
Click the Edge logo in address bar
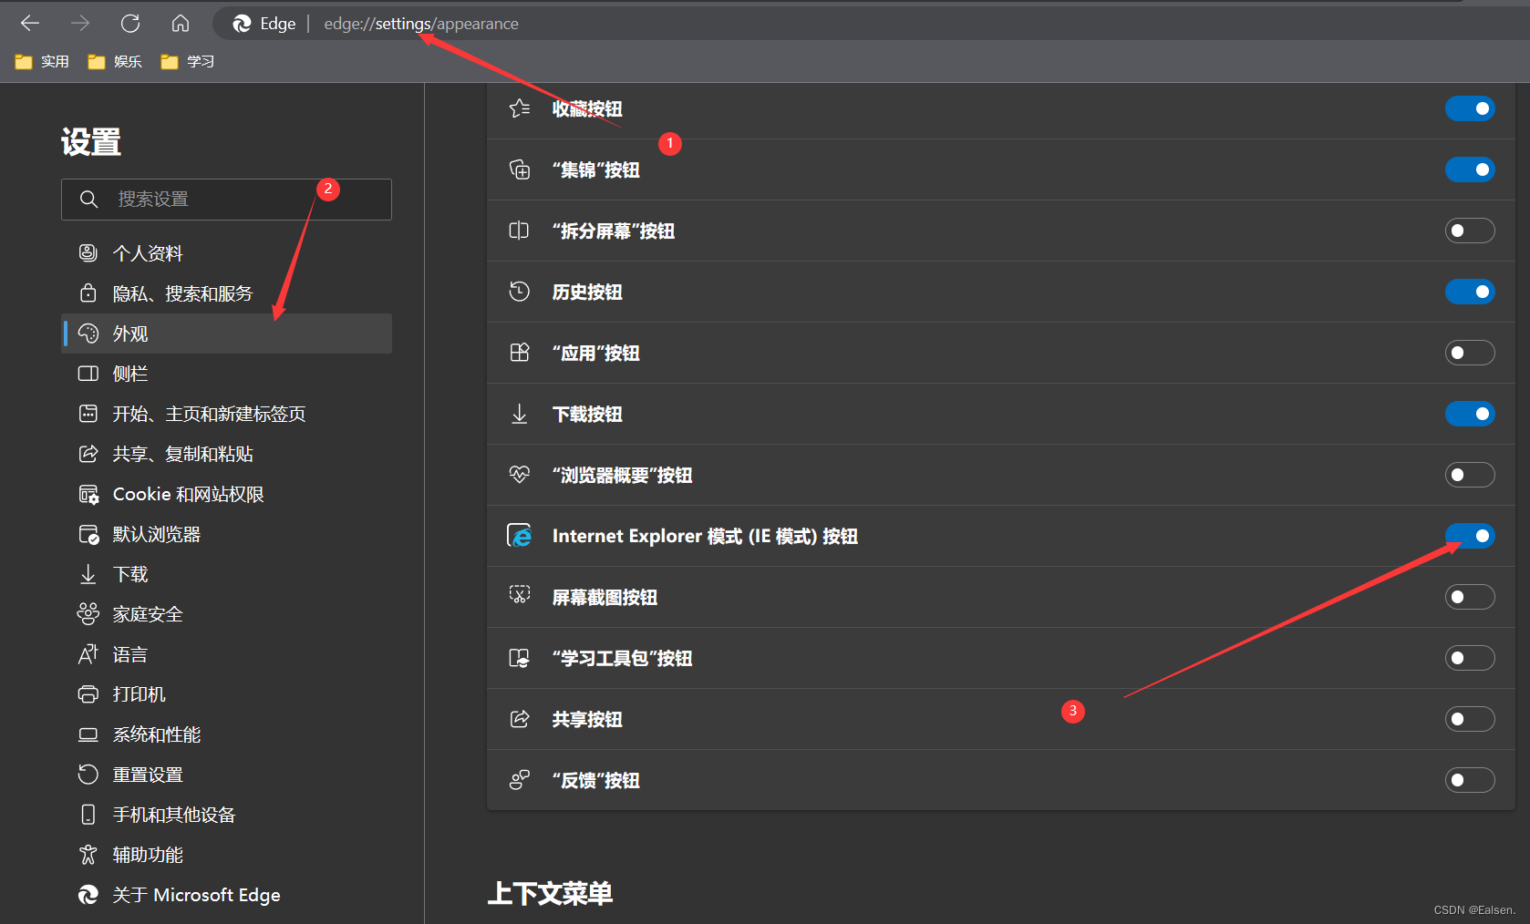coord(242,24)
